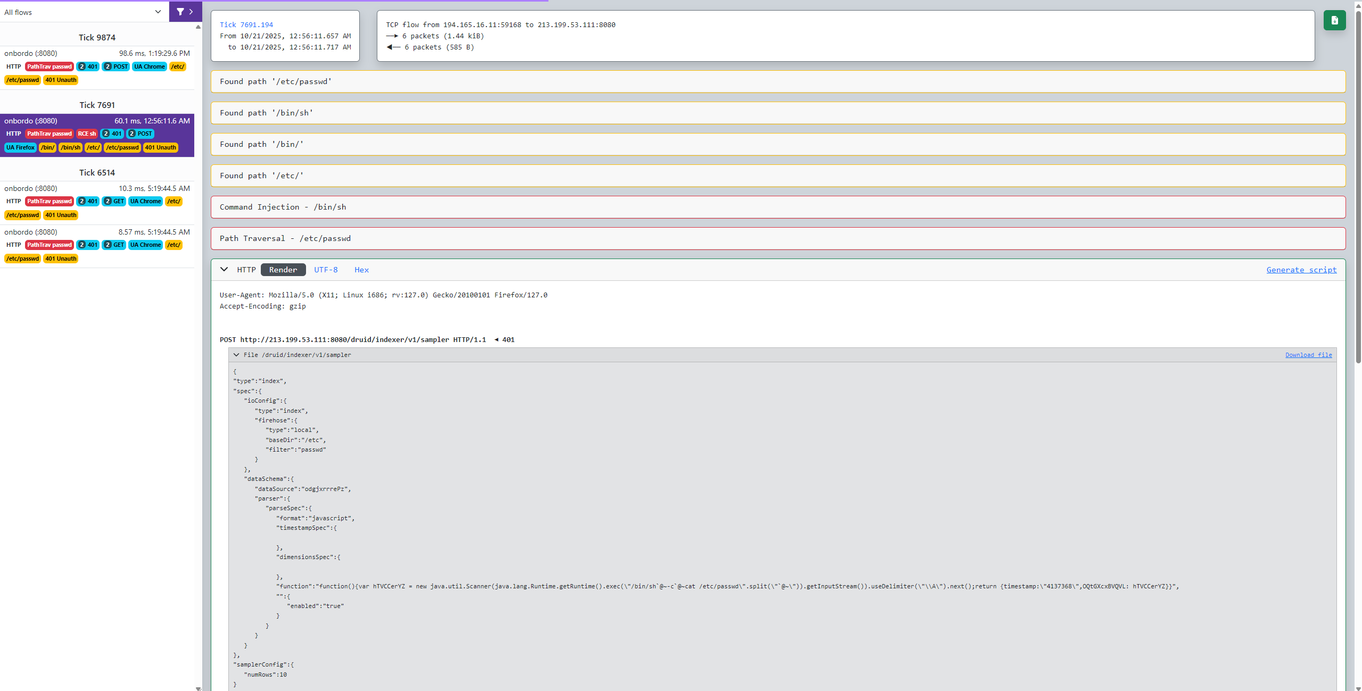
Task: Click the Generate script link
Action: 1301,270
